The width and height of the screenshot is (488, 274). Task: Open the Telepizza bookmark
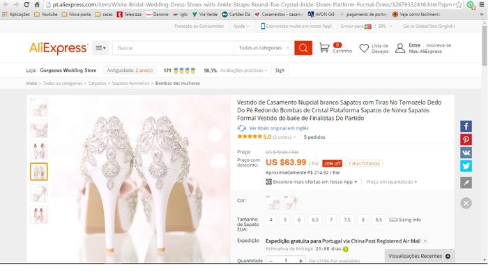[x=129, y=15]
